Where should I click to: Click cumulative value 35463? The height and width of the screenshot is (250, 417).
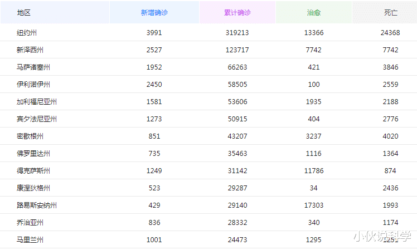237,154
